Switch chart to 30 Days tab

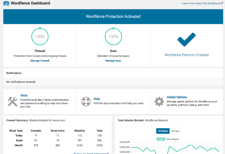click(175, 131)
